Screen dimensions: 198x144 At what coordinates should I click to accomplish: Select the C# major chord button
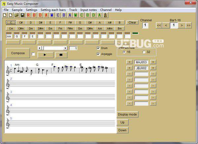tap(21, 23)
